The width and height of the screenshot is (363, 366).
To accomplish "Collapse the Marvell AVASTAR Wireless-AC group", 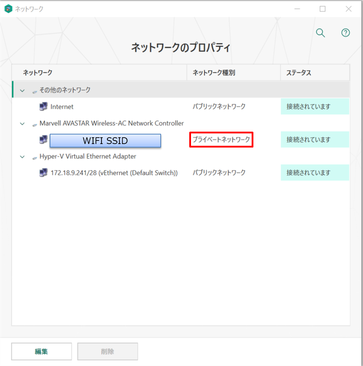I will [23, 124].
